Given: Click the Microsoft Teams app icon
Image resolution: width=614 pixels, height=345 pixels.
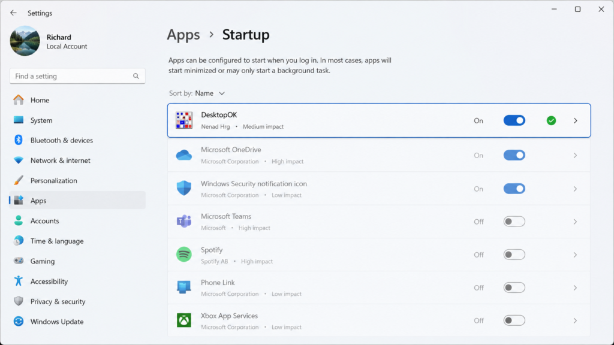Looking at the screenshot, I should [184, 222].
